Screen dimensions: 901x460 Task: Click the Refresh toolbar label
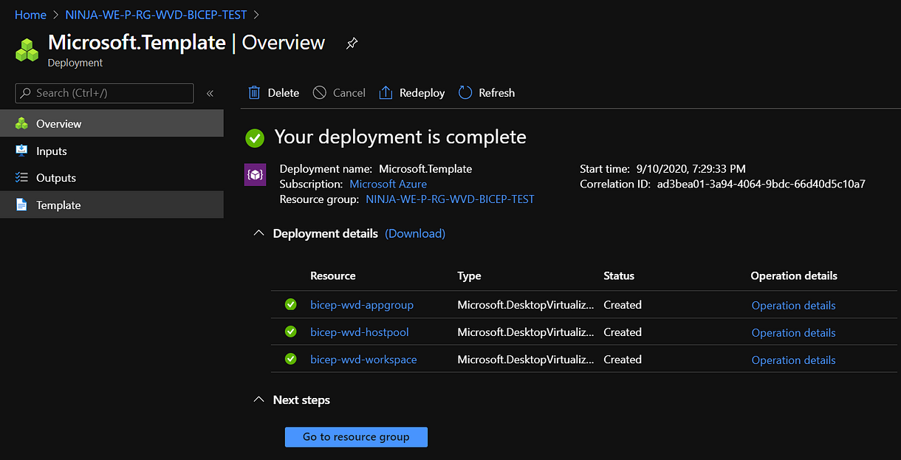(x=497, y=93)
